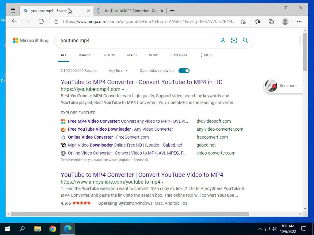Viewport: 314px width, 235px height.
Task: Close the youtube mp4 - Search tab
Action: [x=88, y=11]
